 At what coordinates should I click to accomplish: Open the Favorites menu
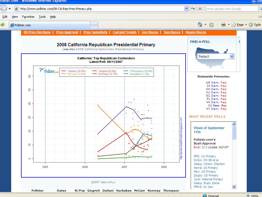(x=28, y=17)
